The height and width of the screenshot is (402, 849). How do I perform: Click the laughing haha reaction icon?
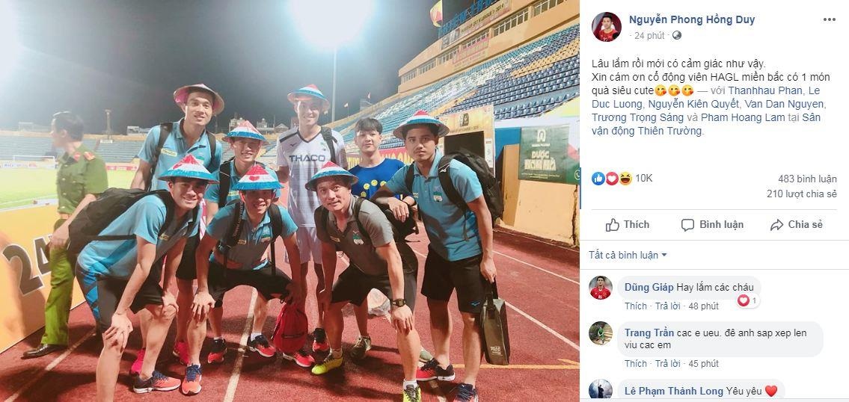(x=625, y=179)
